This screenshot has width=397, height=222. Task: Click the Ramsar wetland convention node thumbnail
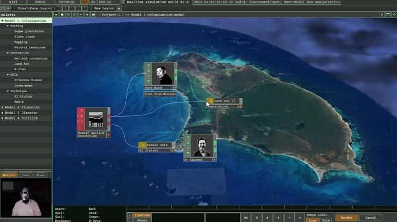[96, 119]
